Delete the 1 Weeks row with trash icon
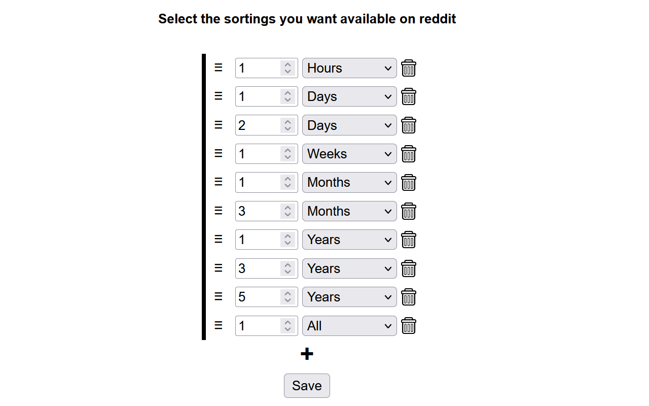The image size is (649, 406). (x=409, y=154)
